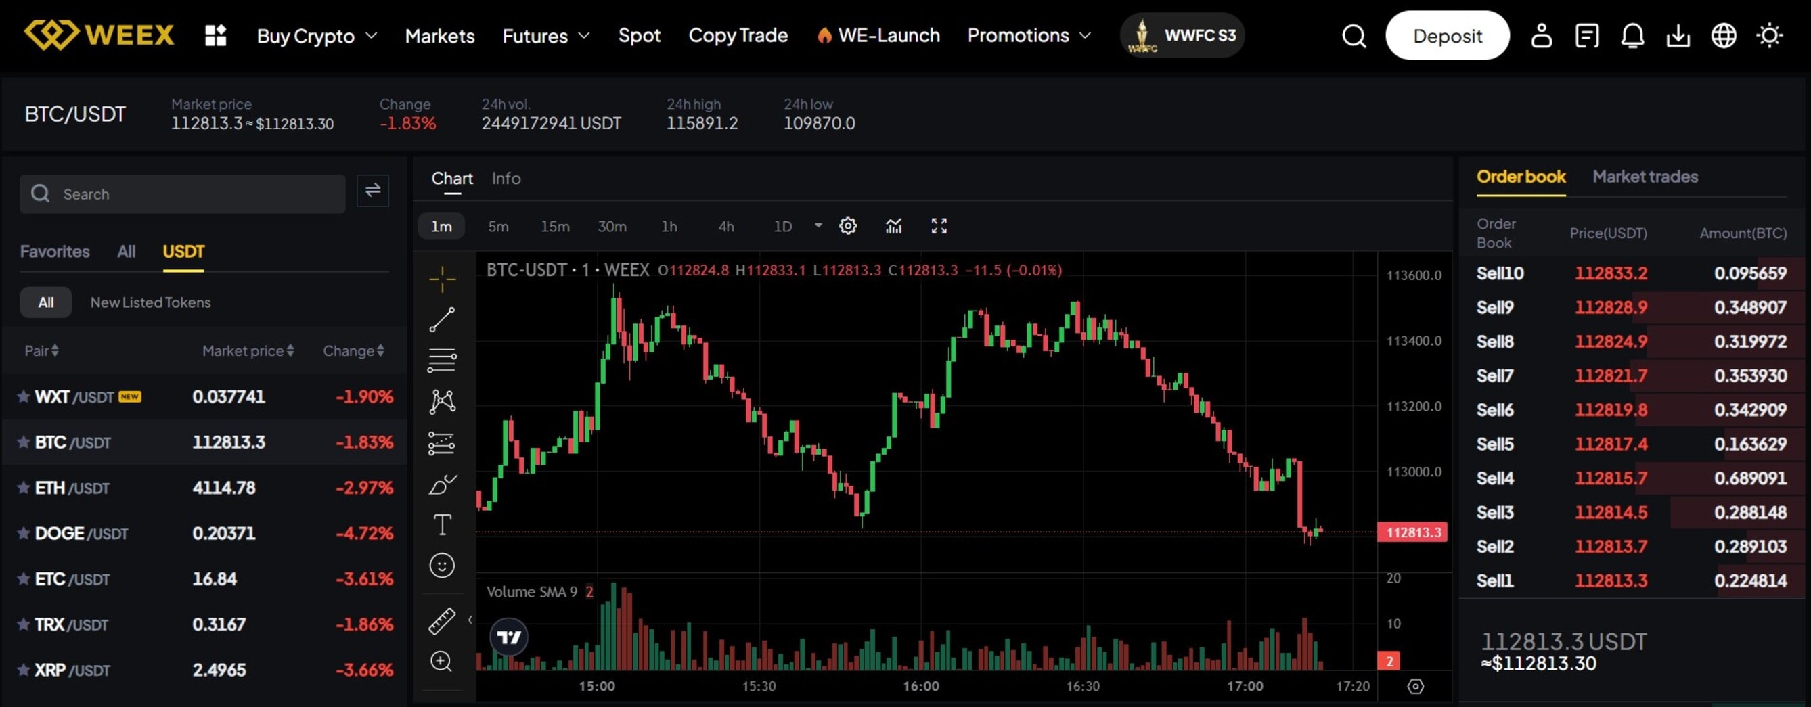Sort pairs by Change column

point(353,350)
